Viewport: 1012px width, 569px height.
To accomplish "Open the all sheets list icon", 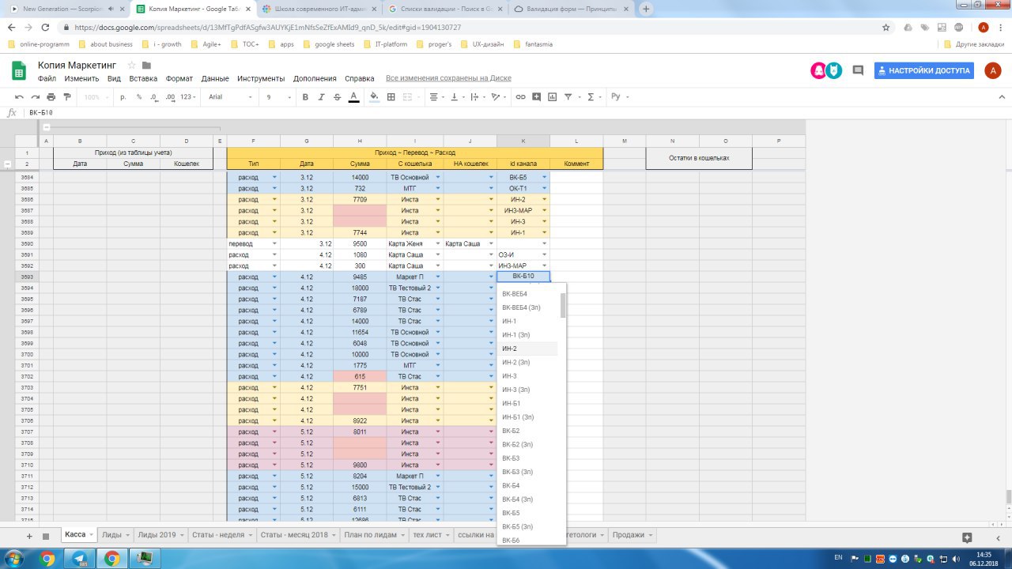I will (x=45, y=536).
